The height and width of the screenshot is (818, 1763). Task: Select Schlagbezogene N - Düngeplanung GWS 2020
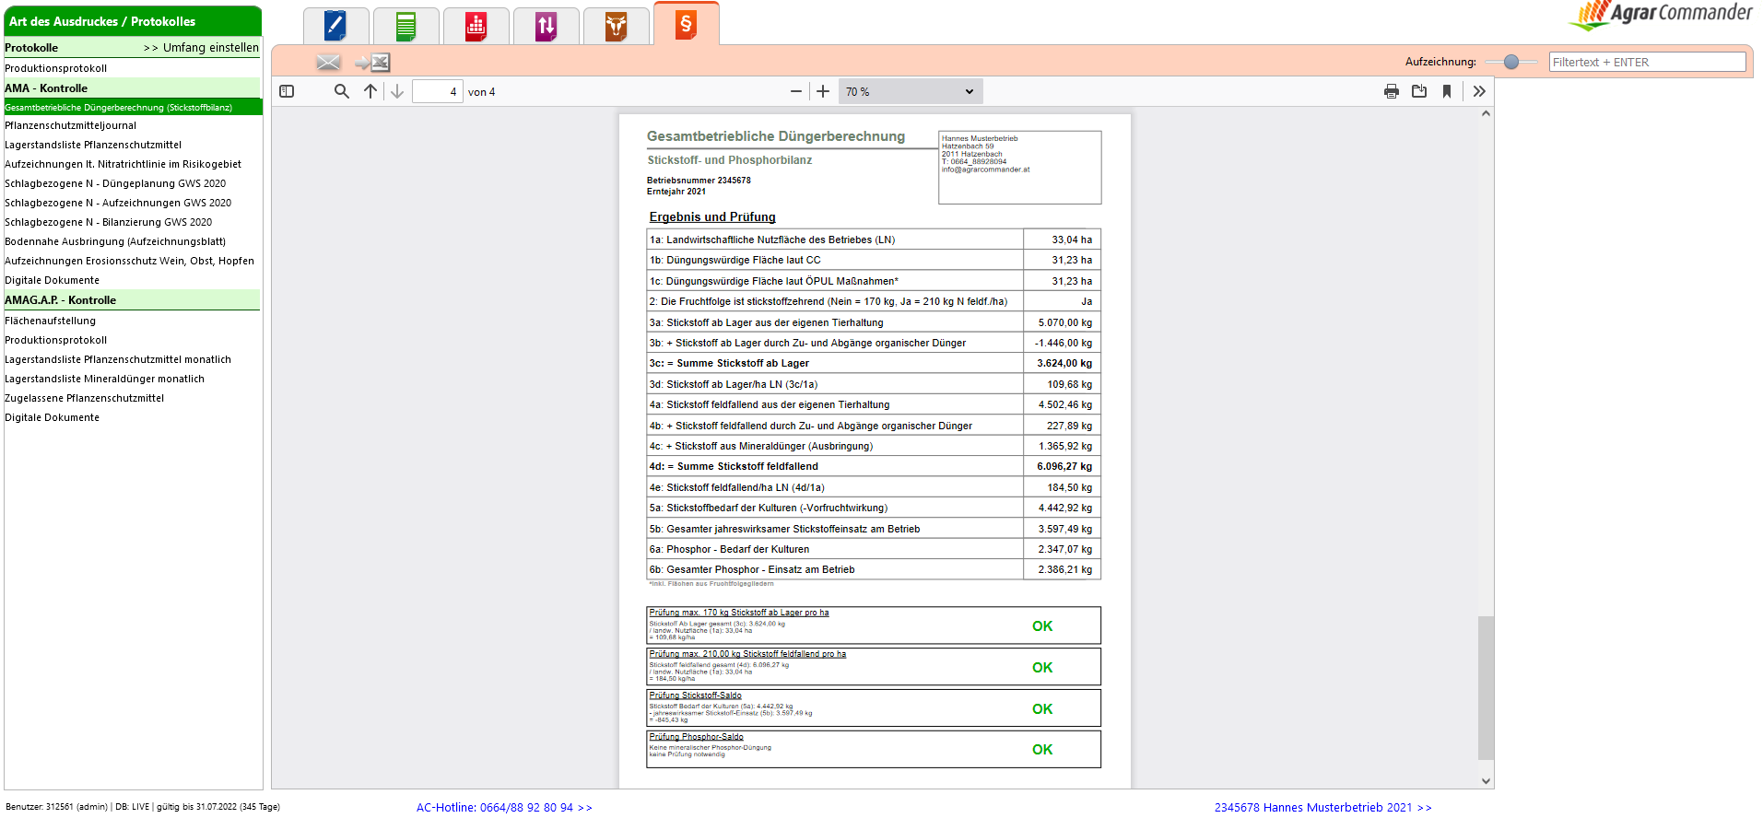click(115, 183)
